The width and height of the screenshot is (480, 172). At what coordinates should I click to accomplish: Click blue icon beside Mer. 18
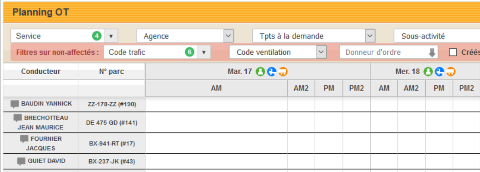440,72
